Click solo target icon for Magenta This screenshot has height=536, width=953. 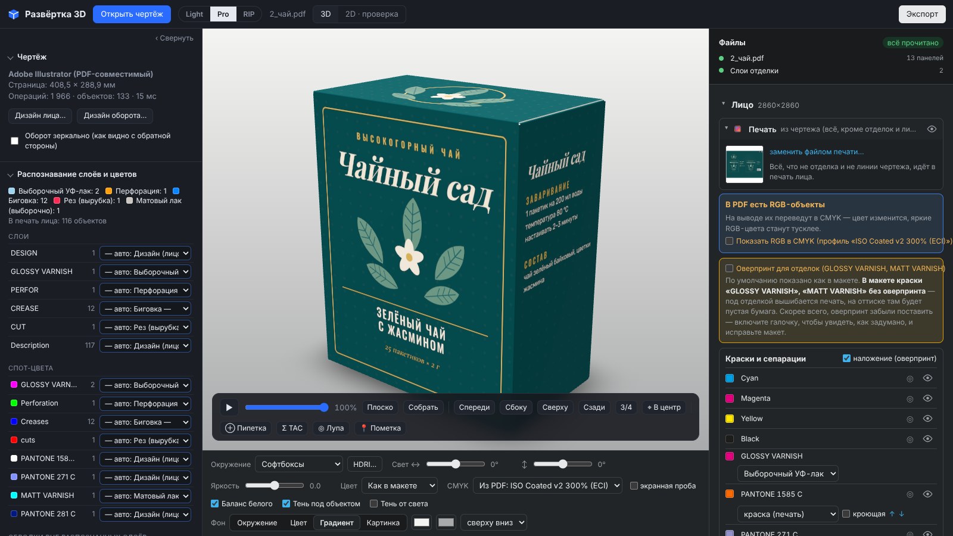pyautogui.click(x=910, y=399)
